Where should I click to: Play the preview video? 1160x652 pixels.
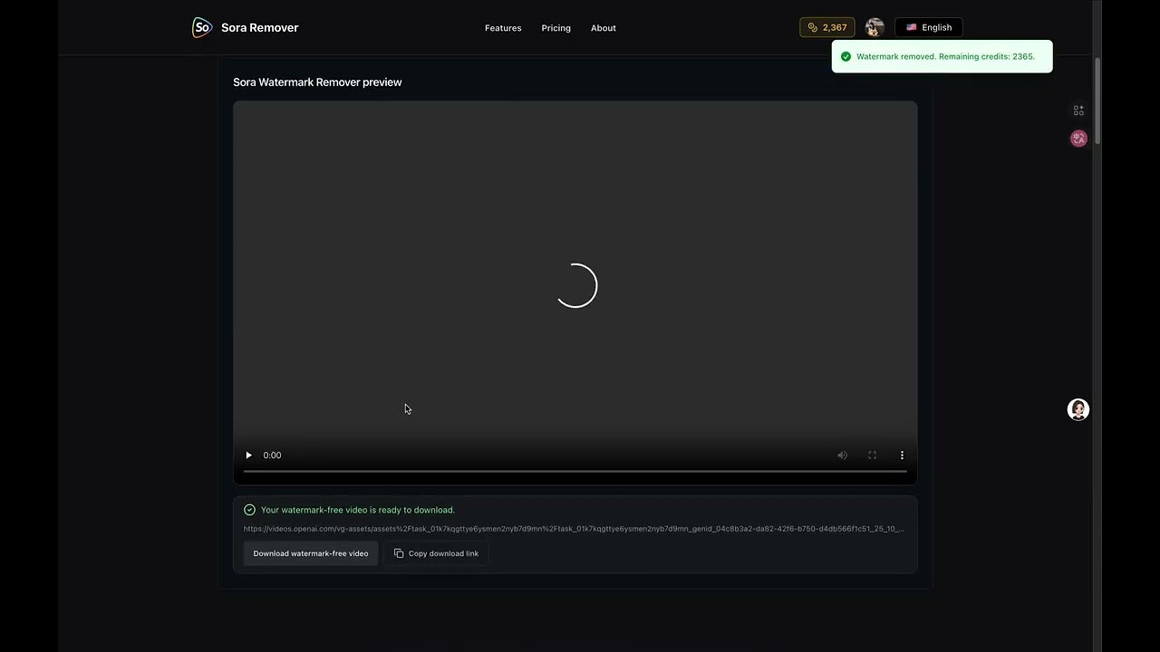(x=248, y=455)
